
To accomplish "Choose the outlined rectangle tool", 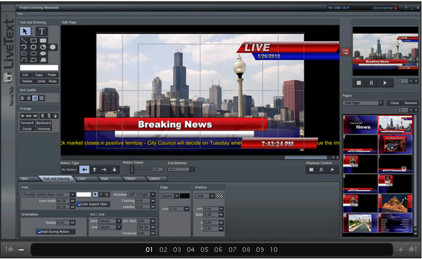I will click(33, 41).
